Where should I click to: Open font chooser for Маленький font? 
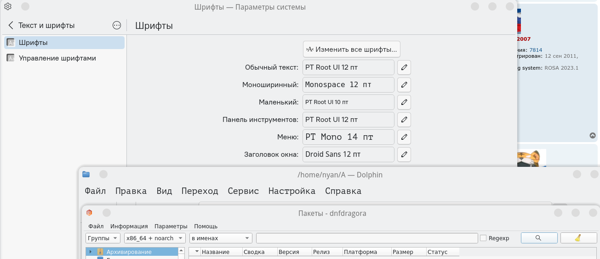404,102
